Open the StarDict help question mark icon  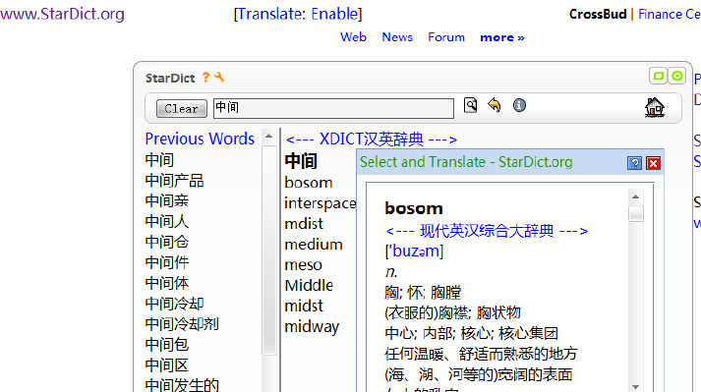point(205,78)
